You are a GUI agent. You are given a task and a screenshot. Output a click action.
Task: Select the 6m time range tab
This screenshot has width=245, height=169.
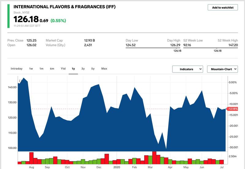tap(52, 69)
